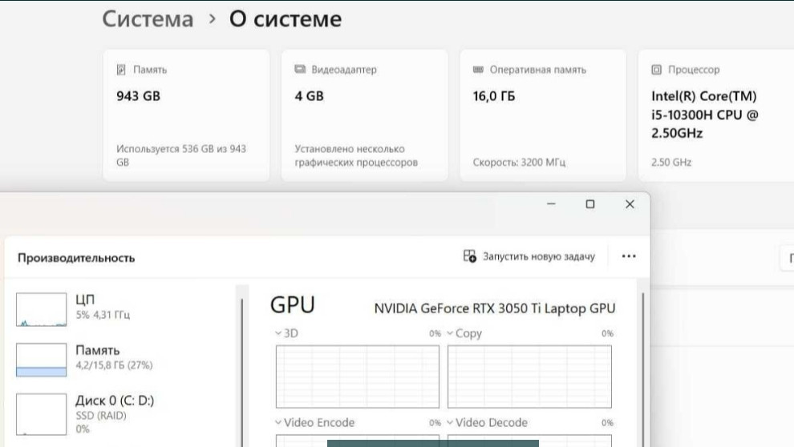Click Запустить новую задачу button
The image size is (794, 447).
[x=529, y=256]
